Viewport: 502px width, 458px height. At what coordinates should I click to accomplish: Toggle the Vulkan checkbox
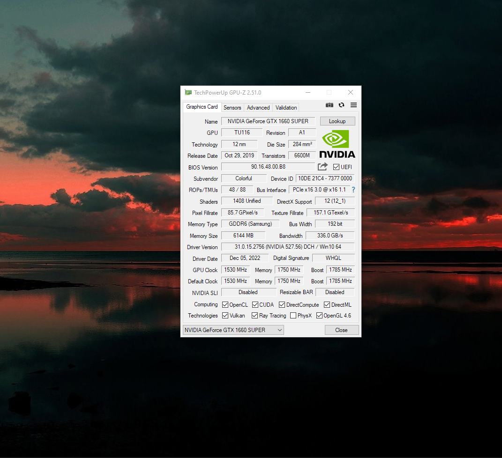pyautogui.click(x=225, y=315)
